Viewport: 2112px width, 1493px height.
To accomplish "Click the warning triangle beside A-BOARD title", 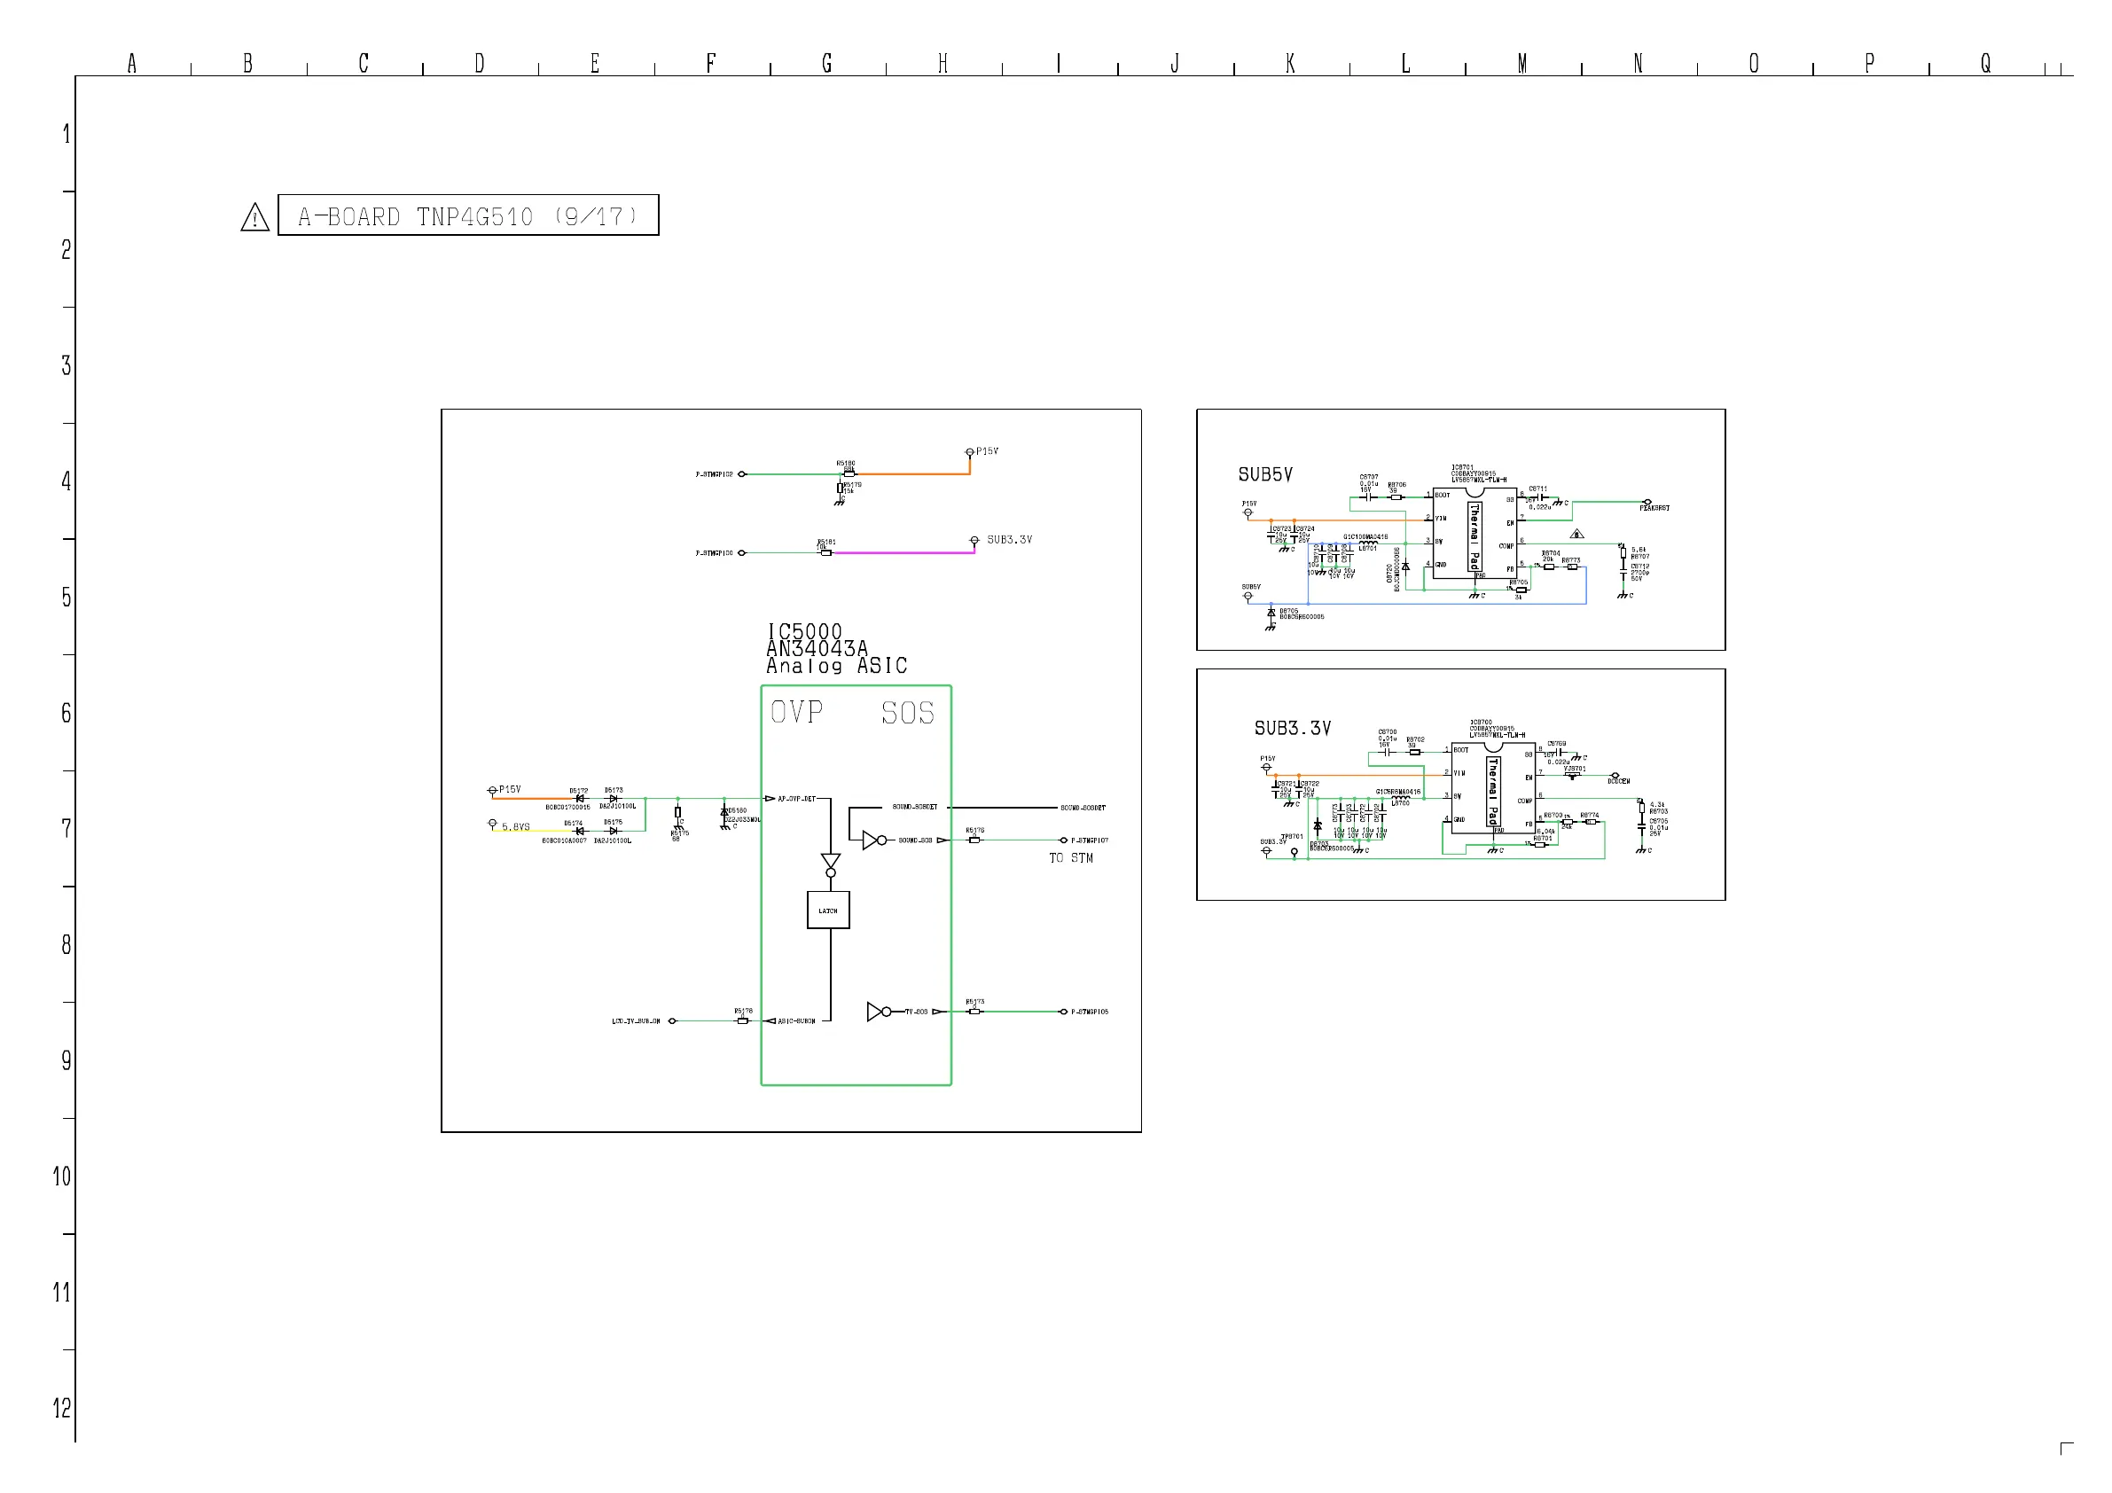I will coord(254,217).
